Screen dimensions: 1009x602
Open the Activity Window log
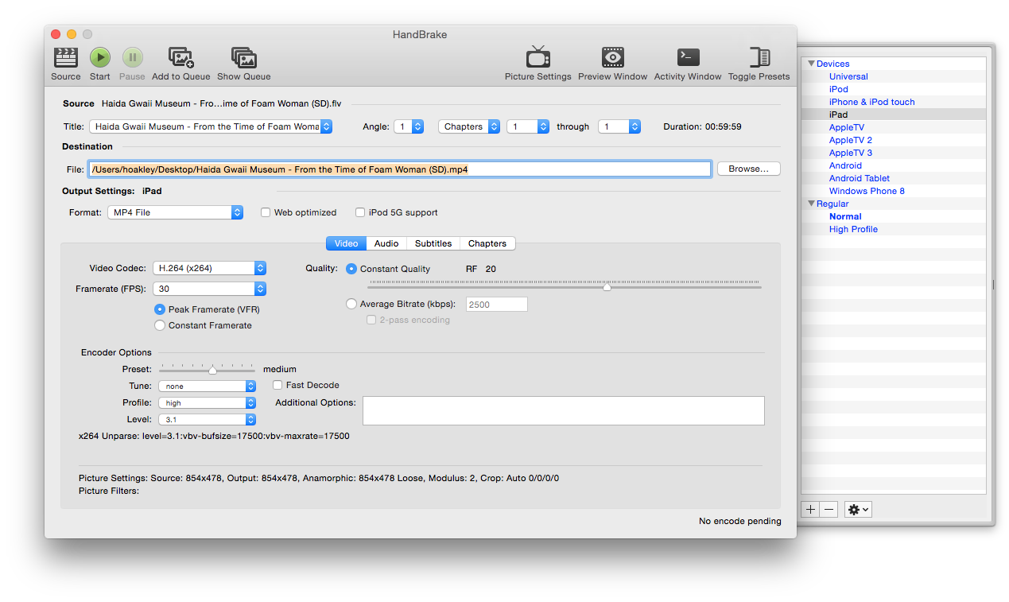687,57
